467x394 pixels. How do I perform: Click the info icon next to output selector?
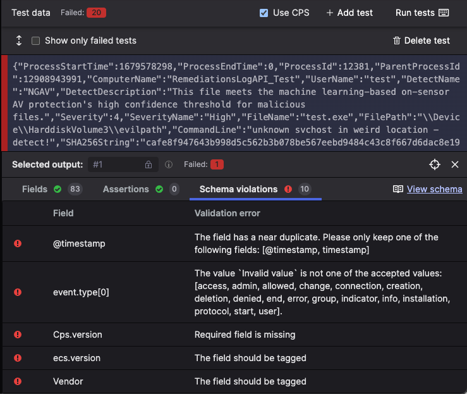[169, 164]
